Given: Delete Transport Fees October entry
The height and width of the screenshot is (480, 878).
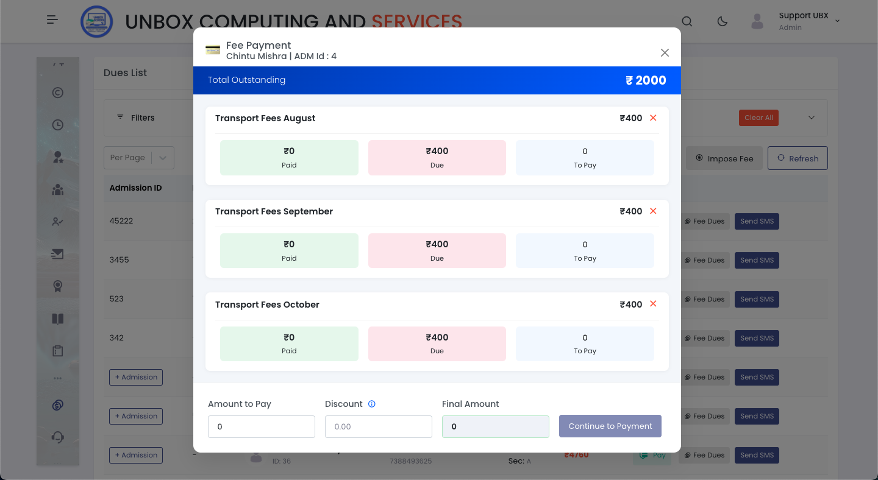Looking at the screenshot, I should pyautogui.click(x=653, y=304).
